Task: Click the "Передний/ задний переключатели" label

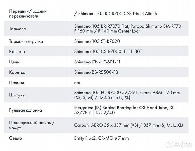Action: tap(28, 14)
